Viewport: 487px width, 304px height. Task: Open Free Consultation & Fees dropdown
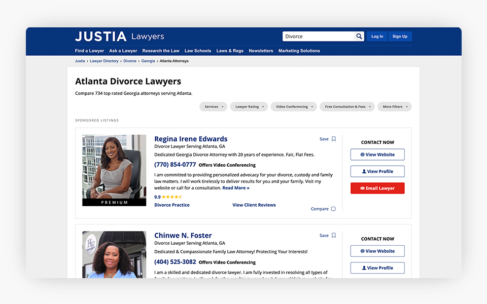(x=347, y=107)
